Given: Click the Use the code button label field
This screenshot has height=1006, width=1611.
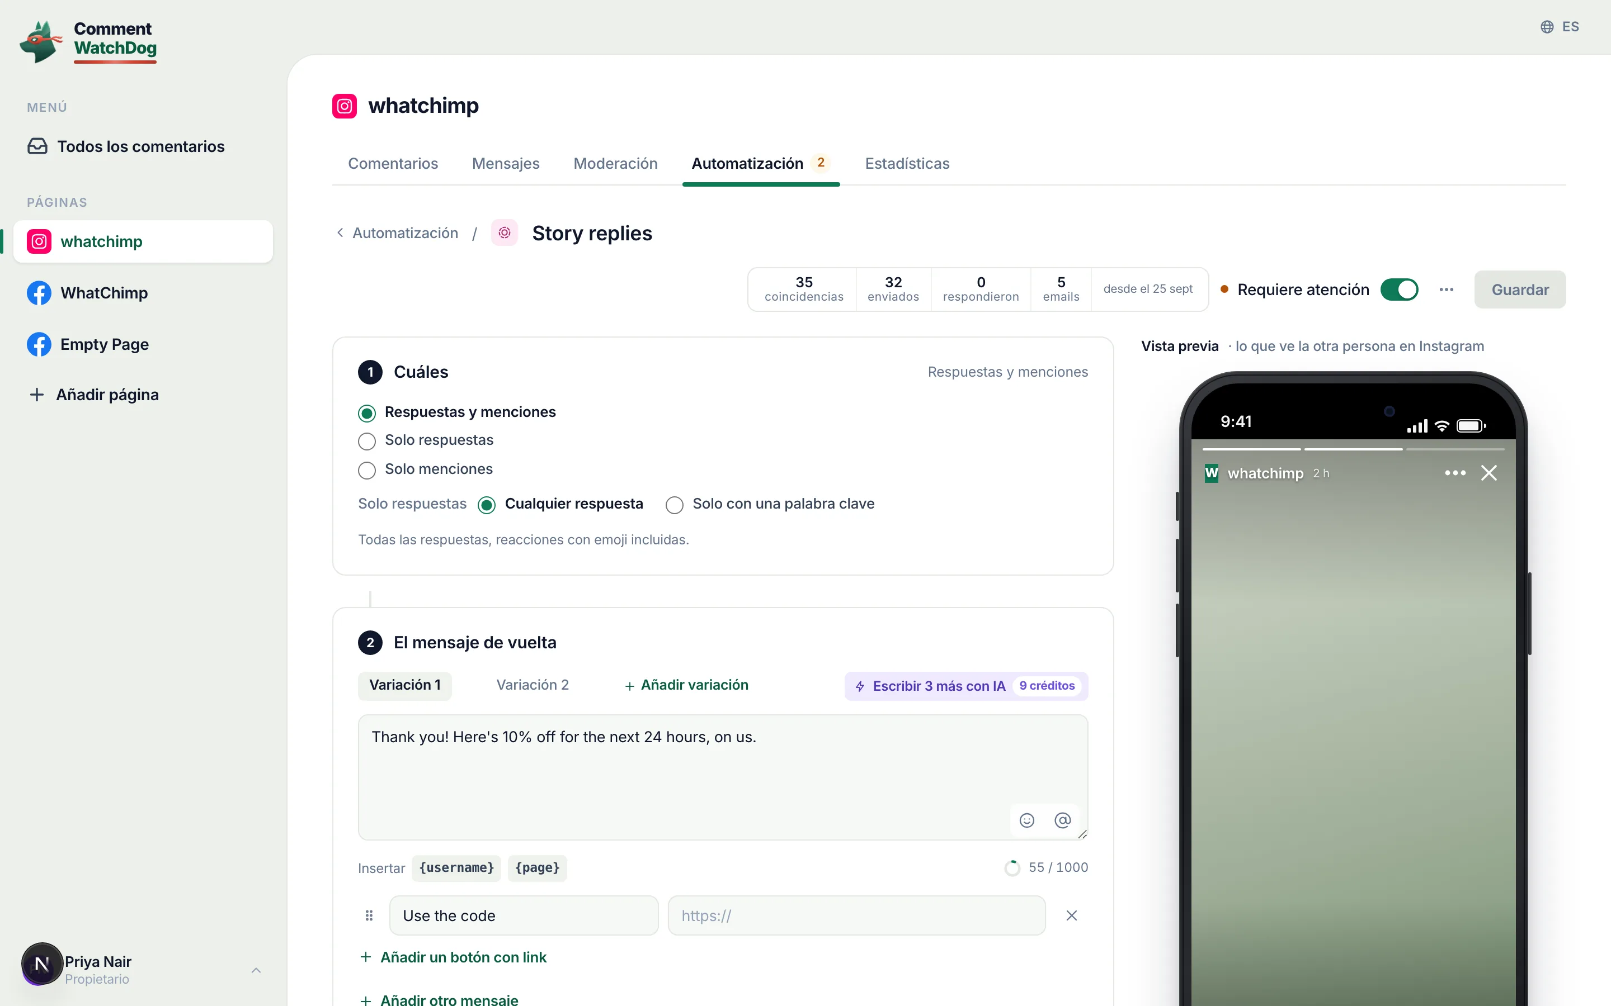Looking at the screenshot, I should 524,915.
